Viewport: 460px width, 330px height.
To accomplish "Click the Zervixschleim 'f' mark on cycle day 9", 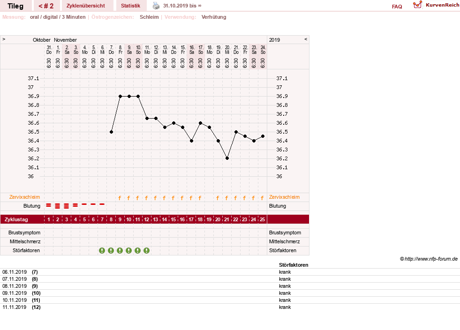I will pyautogui.click(x=120, y=198).
